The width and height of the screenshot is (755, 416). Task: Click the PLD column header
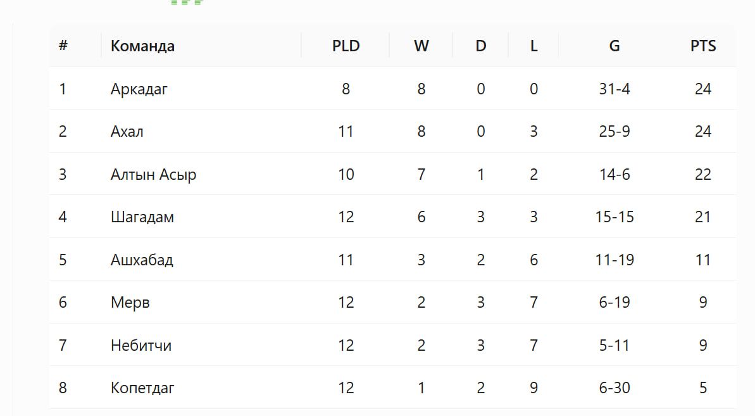tap(346, 46)
